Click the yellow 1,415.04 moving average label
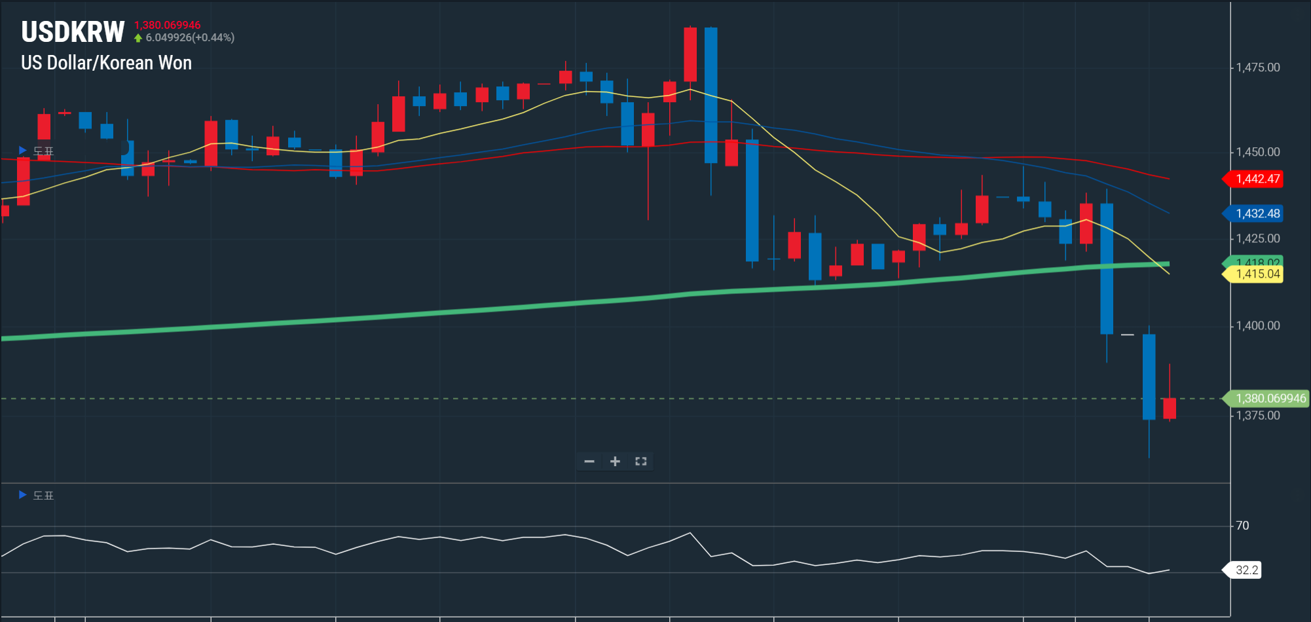1311x622 pixels. [x=1257, y=274]
